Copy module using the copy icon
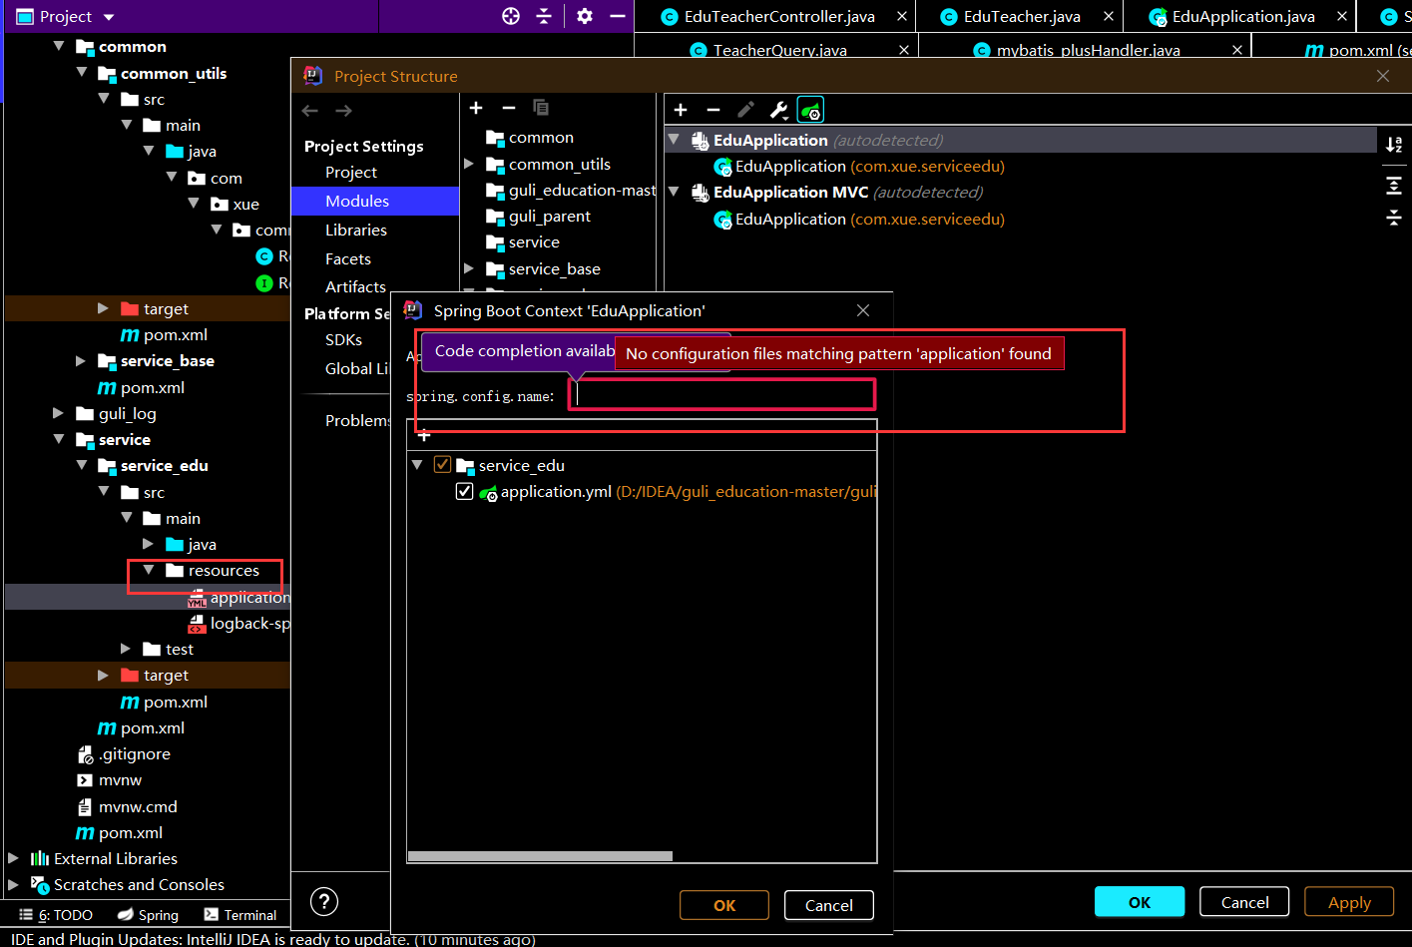The height and width of the screenshot is (947, 1412). [541, 108]
